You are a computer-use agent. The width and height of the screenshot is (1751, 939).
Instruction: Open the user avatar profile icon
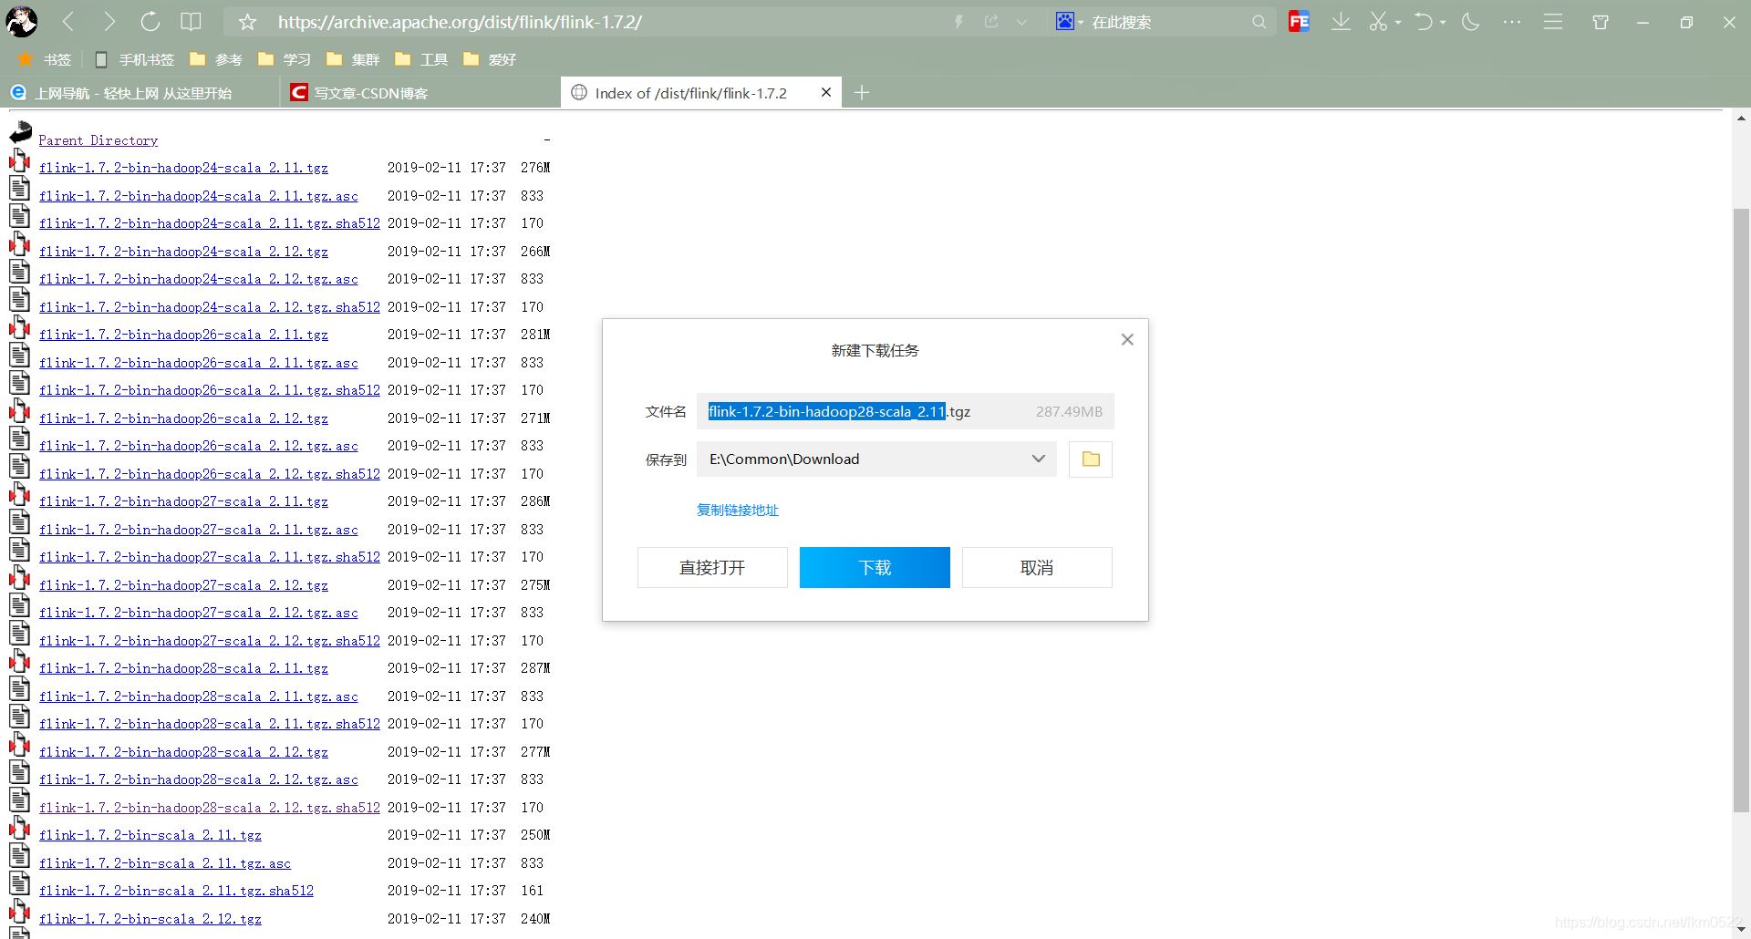point(22,22)
